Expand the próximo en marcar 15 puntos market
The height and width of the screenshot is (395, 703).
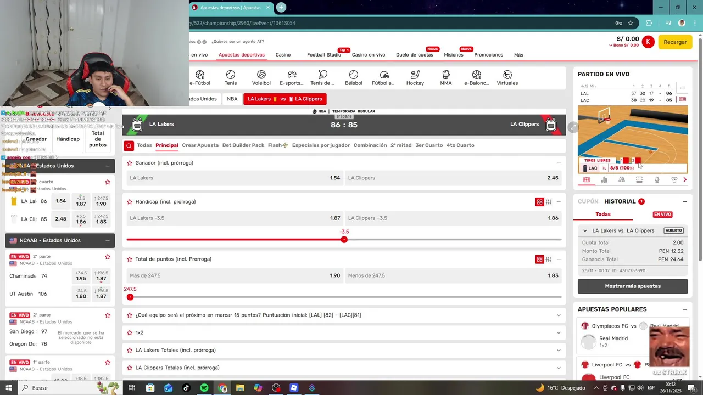pyautogui.click(x=559, y=315)
